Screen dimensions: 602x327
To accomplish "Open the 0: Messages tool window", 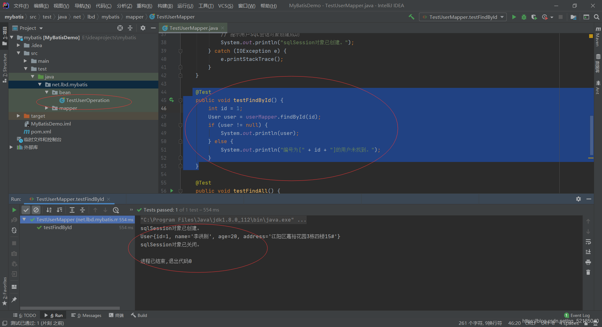I will coord(86,315).
